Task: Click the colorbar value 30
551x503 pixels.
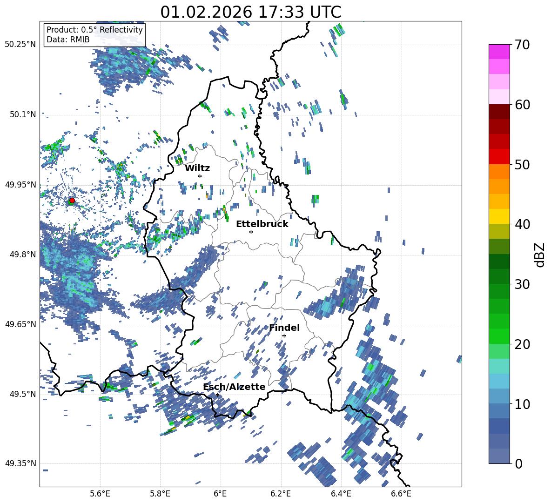Action: pos(522,284)
